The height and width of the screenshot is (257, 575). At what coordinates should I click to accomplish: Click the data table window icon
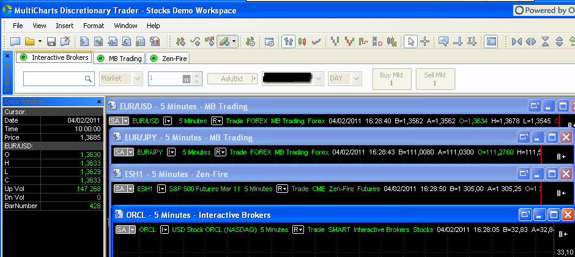coord(154,42)
